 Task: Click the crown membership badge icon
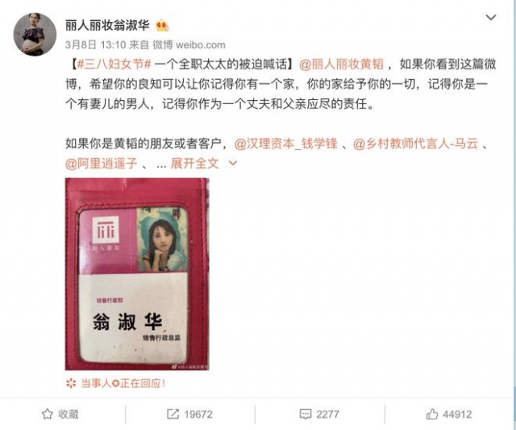[x=162, y=26]
